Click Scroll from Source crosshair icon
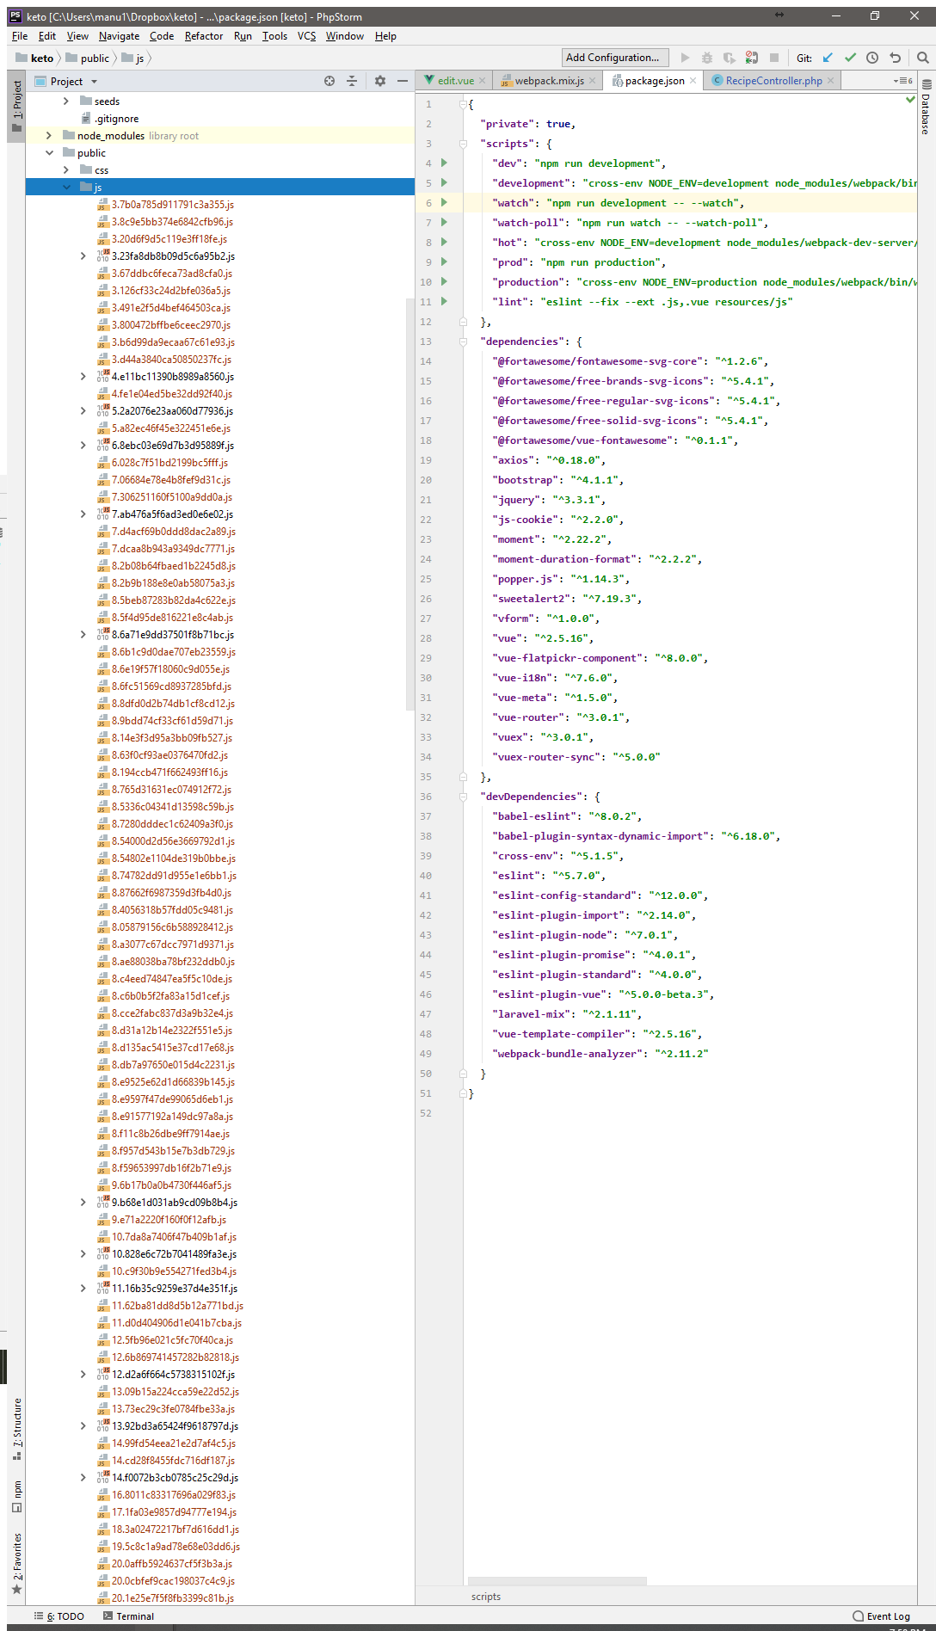 point(329,81)
